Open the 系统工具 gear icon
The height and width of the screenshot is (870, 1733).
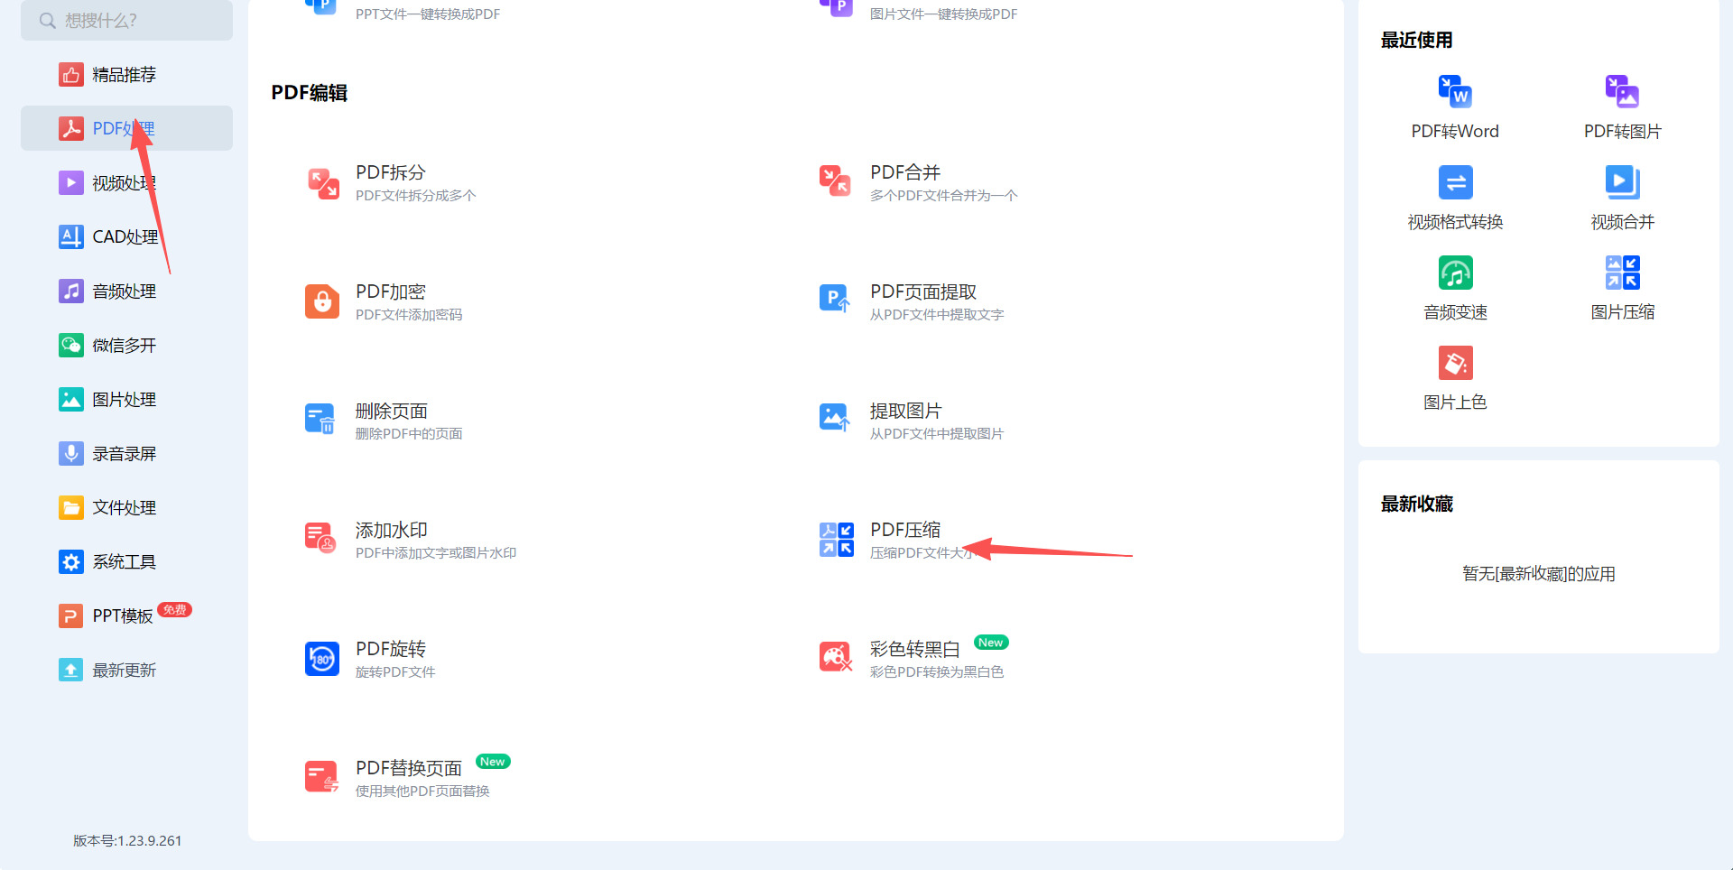tap(71, 561)
